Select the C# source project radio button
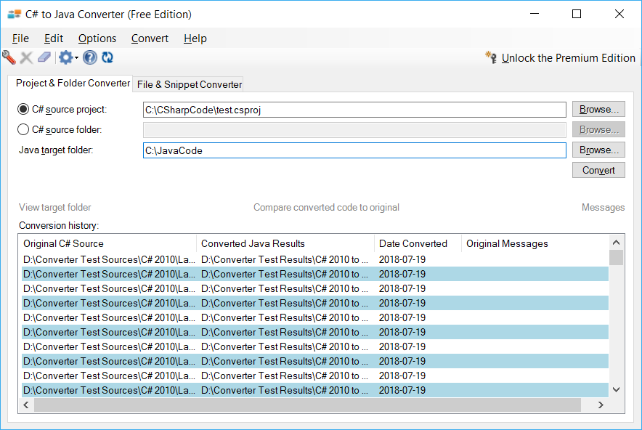This screenshot has width=642, height=430. (23, 110)
